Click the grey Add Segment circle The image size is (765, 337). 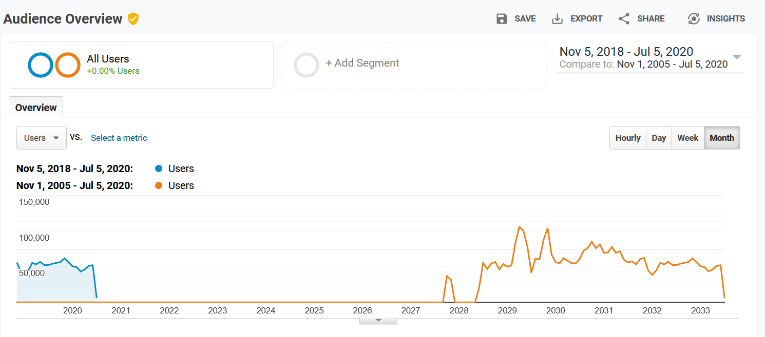pos(307,65)
